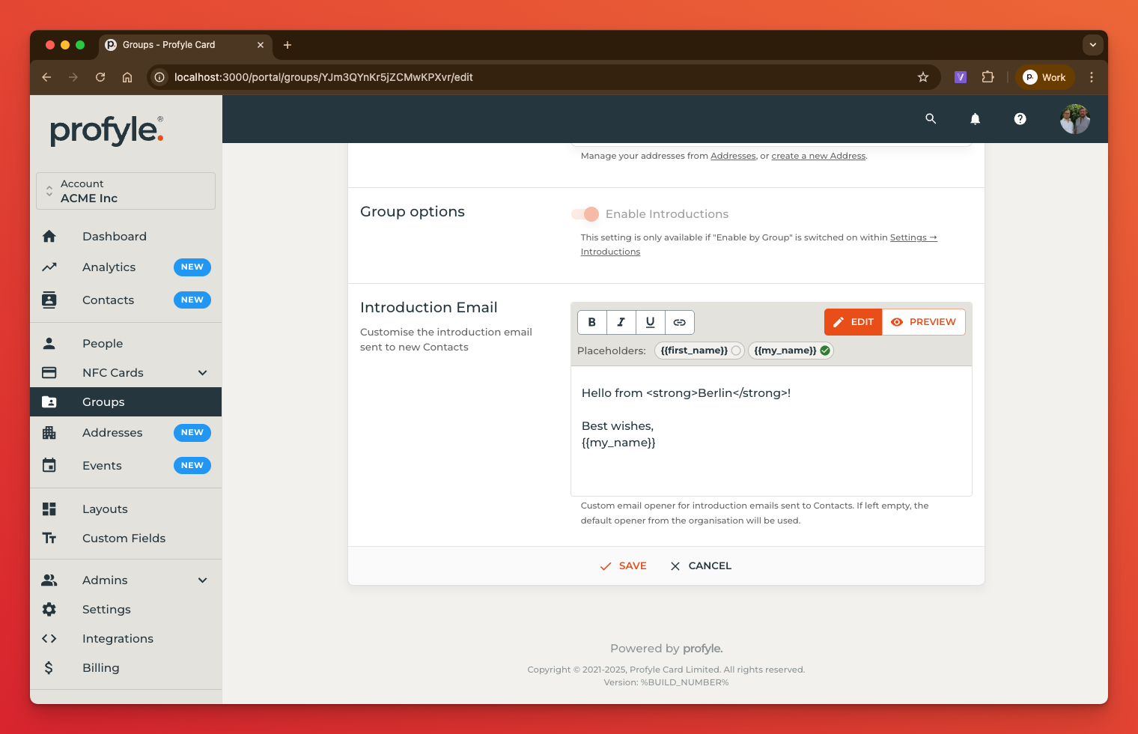Open the help question mark icon
Viewport: 1138px width, 734px height.
[x=1020, y=118]
